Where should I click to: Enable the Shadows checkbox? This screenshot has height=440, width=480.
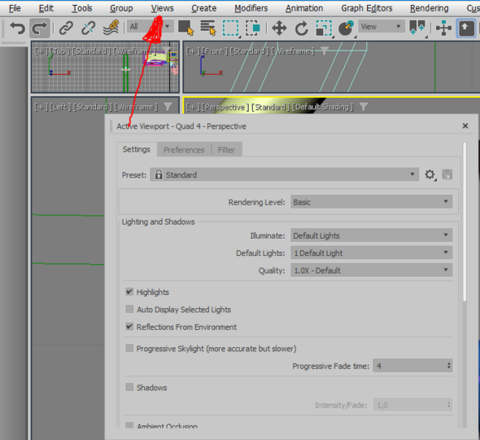coord(129,387)
